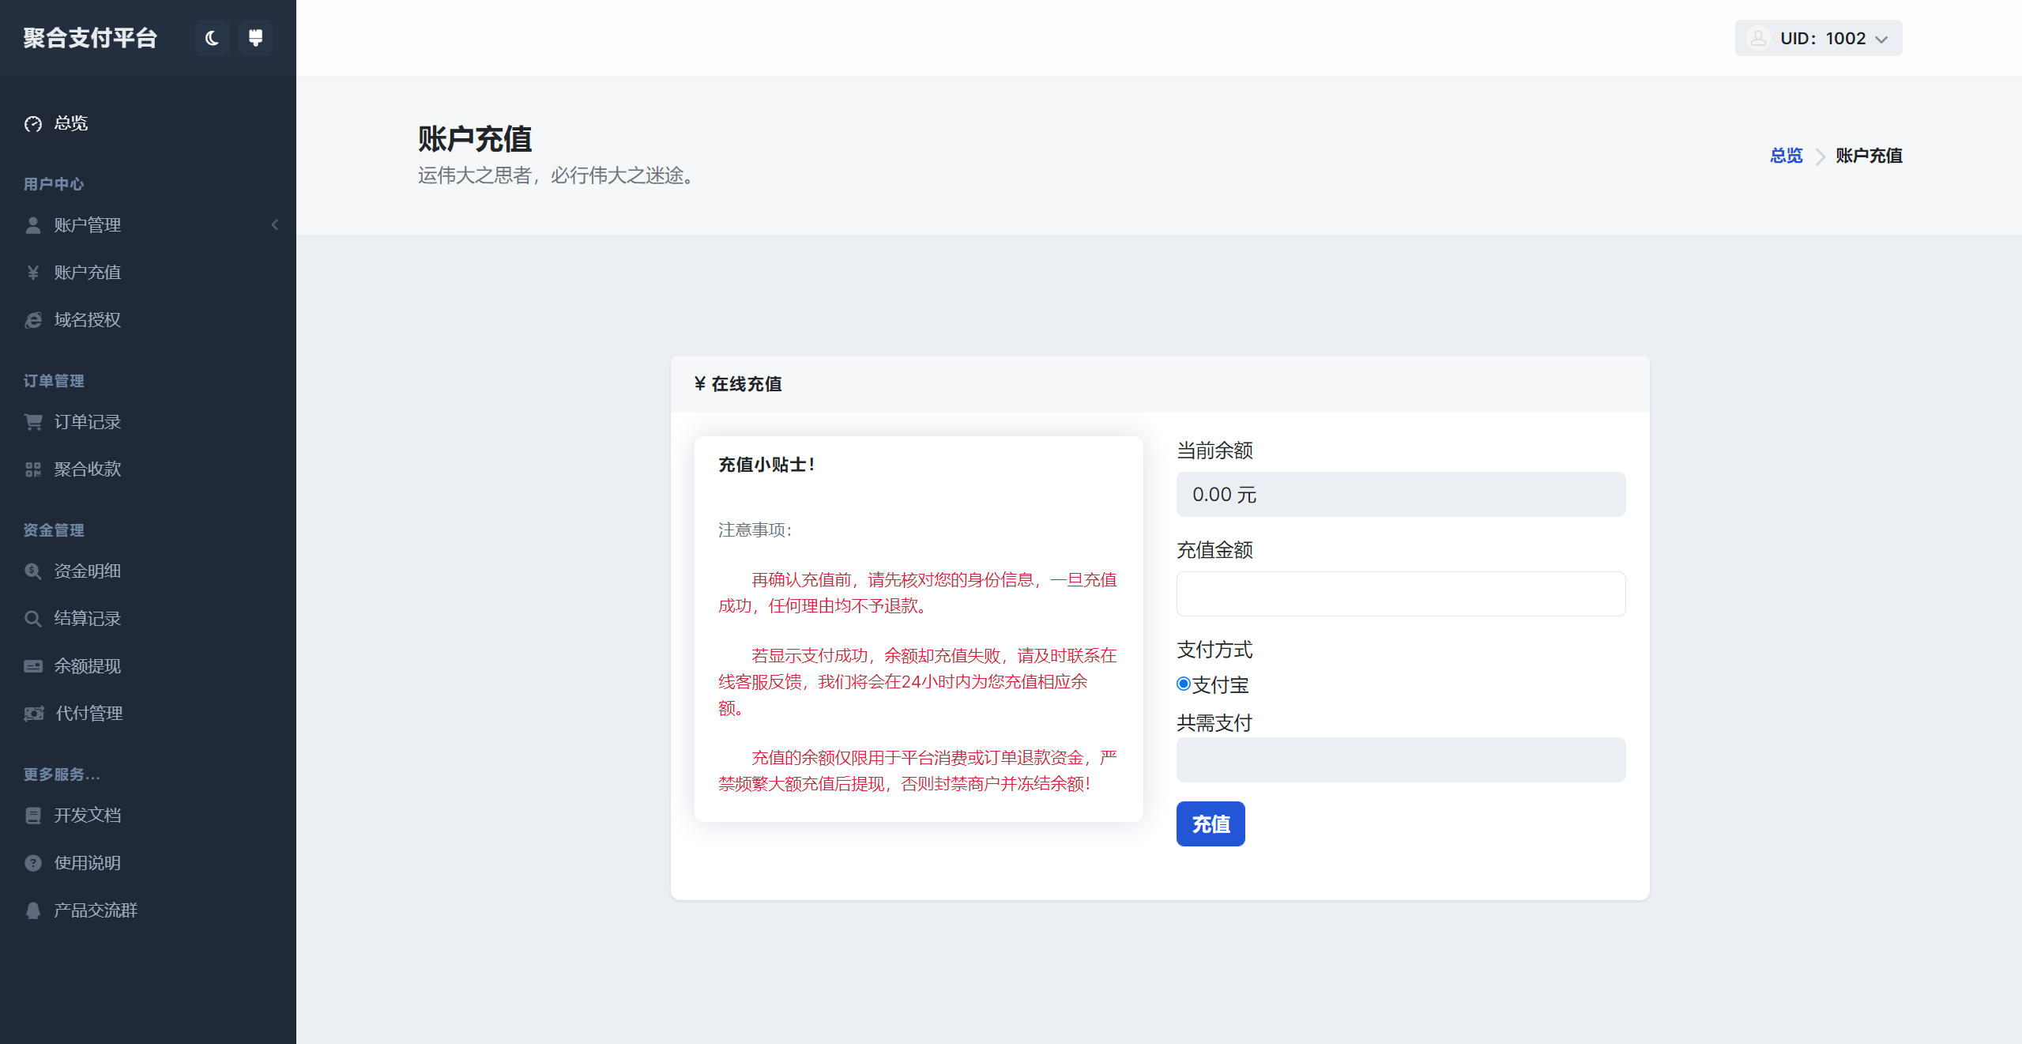2022x1044 pixels.
Task: Click the question mark icon beside 使用说明
Action: pos(33,863)
